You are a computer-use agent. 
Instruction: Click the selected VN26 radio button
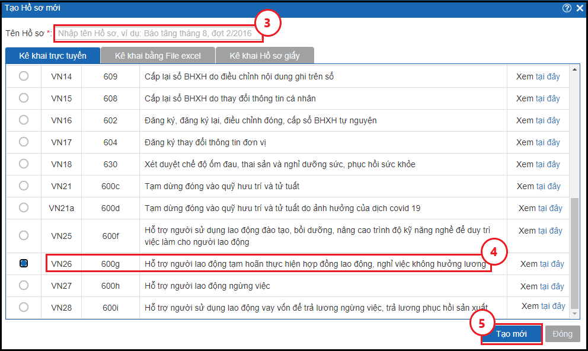click(24, 263)
